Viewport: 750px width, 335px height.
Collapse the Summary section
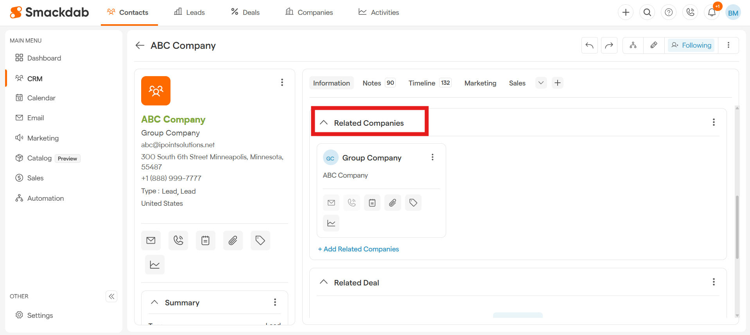[x=154, y=303]
